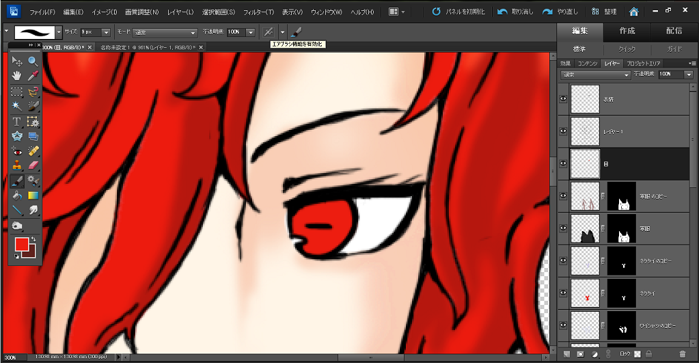Swap foreground and background colors

pyautogui.click(x=33, y=239)
